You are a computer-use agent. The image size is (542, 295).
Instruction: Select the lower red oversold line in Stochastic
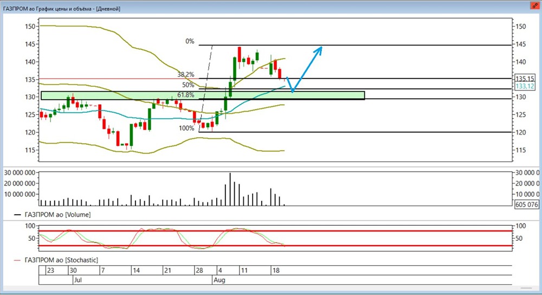click(275, 246)
